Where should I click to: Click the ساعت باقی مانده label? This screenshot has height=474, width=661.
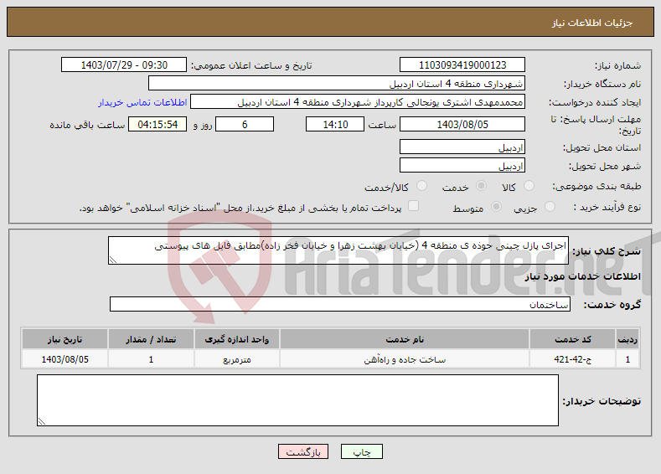coord(87,125)
